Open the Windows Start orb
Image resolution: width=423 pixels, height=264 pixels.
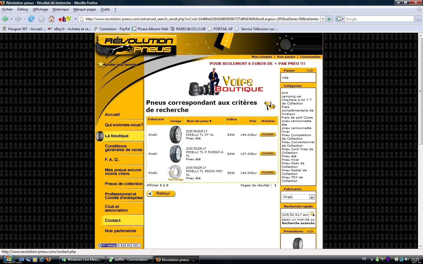[9, 259]
